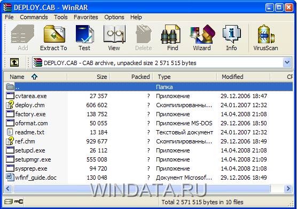Screen dimensions: 297x209
Task: Sort by the Name column header
Action: coord(36,77)
